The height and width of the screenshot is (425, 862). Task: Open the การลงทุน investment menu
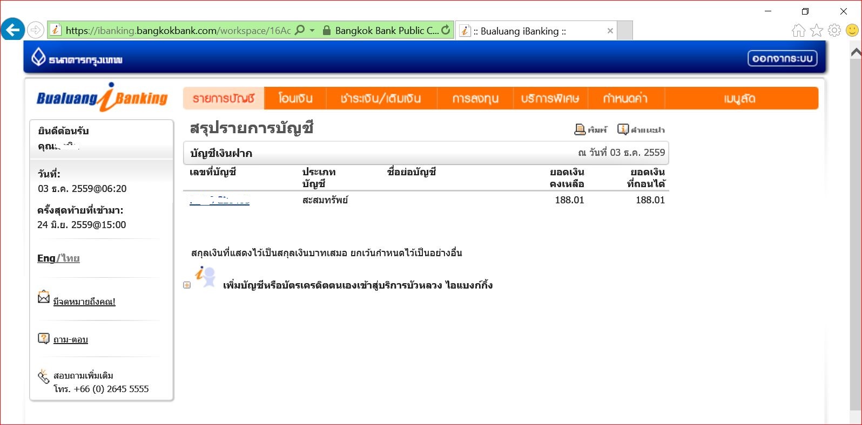pyautogui.click(x=475, y=98)
